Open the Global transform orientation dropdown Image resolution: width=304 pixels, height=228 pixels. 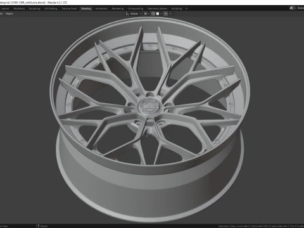136,14
